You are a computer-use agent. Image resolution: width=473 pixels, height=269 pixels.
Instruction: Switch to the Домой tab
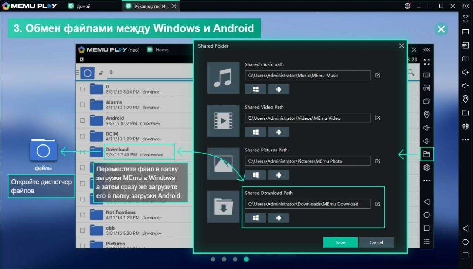pyautogui.click(x=80, y=6)
